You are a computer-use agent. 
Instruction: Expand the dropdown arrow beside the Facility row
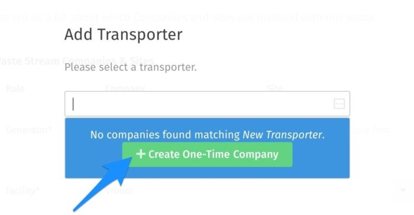[403, 190]
